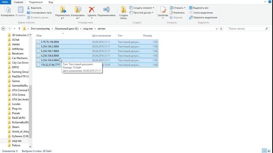This screenshot has height=153, width=273.
Task: Click Локальный диск (E:) in address bar
Action: click(67, 28)
